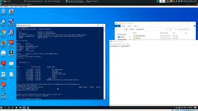Select the HP_LJM404-M405 folder

(139, 36)
